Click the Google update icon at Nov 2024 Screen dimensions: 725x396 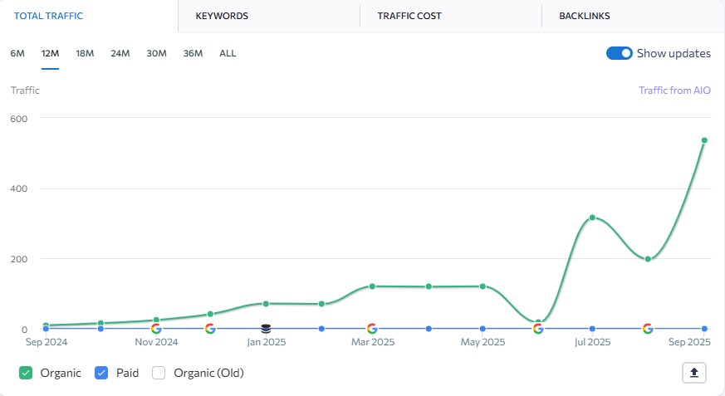click(x=156, y=329)
